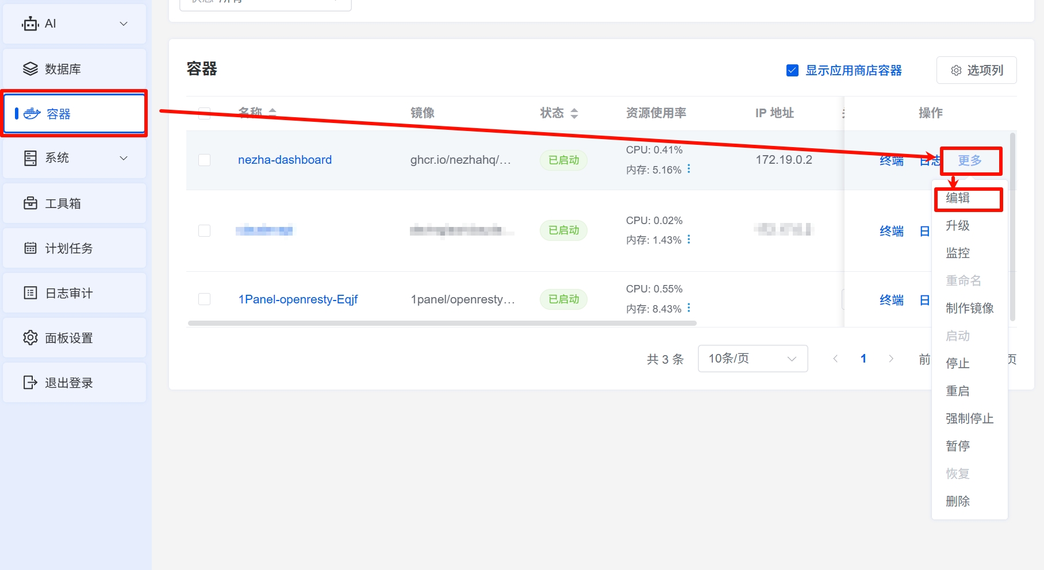This screenshot has height=570, width=1044.
Task: Click the System menu icon
Action: 30,158
